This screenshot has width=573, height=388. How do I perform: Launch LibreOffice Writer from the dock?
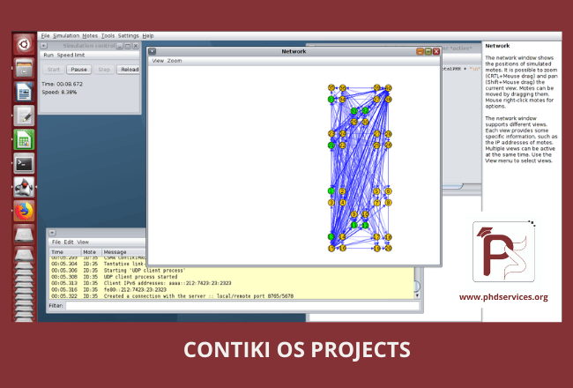click(x=24, y=92)
